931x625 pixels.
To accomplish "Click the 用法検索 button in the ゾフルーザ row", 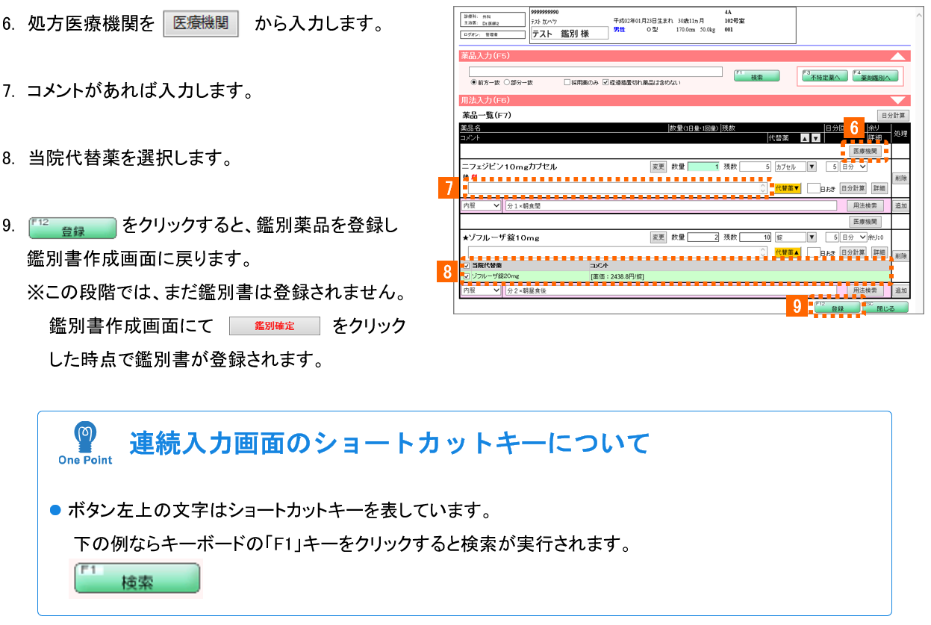I will (x=865, y=290).
